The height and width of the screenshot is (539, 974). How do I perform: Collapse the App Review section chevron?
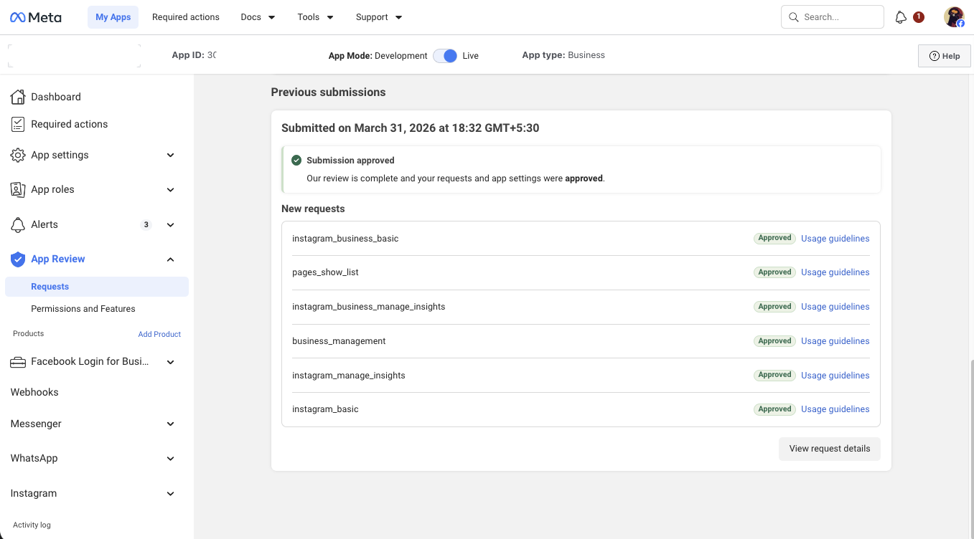[170, 259]
